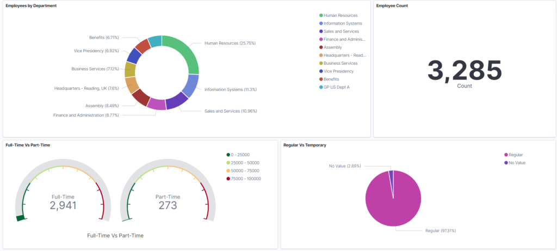Click the 3,285 employee count metric
Viewport: 557px width, 251px height.
click(x=465, y=70)
